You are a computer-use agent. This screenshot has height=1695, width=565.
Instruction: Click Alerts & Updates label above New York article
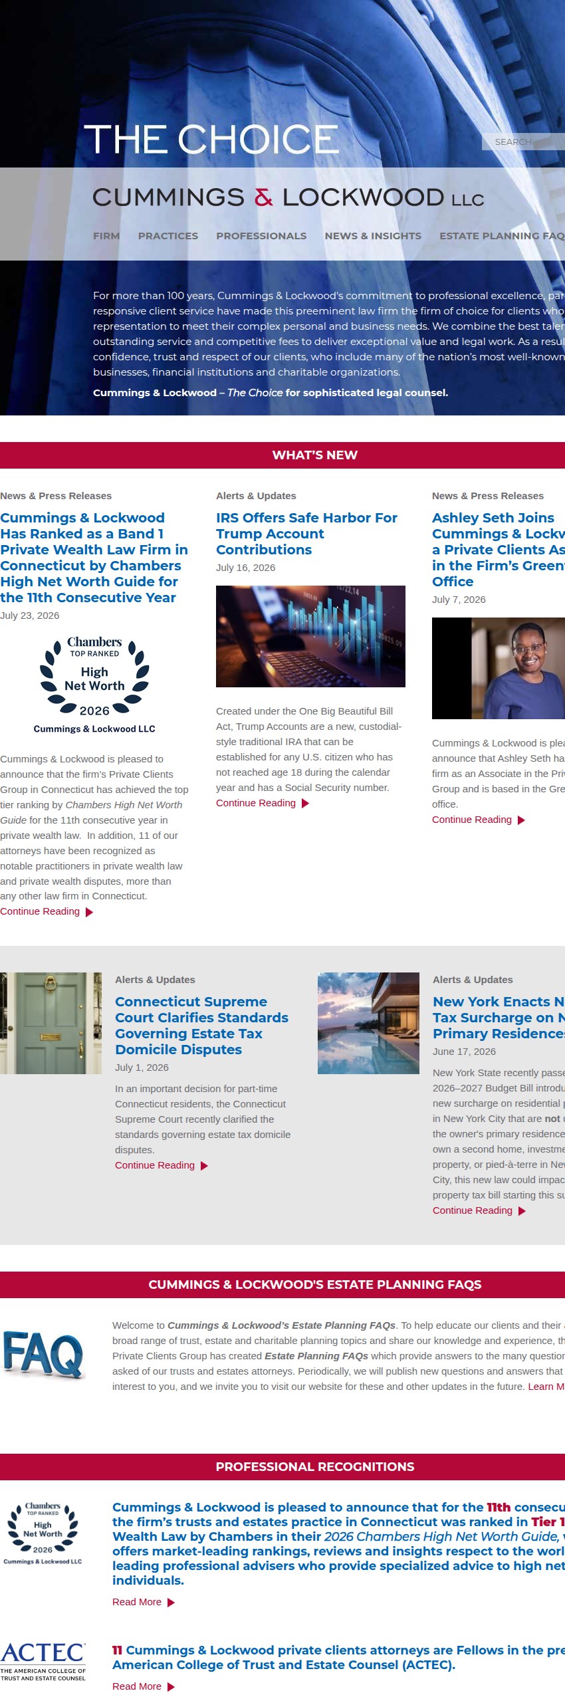(473, 980)
